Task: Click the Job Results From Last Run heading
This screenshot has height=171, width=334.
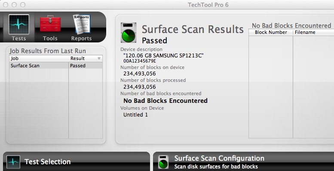Action: [48, 51]
